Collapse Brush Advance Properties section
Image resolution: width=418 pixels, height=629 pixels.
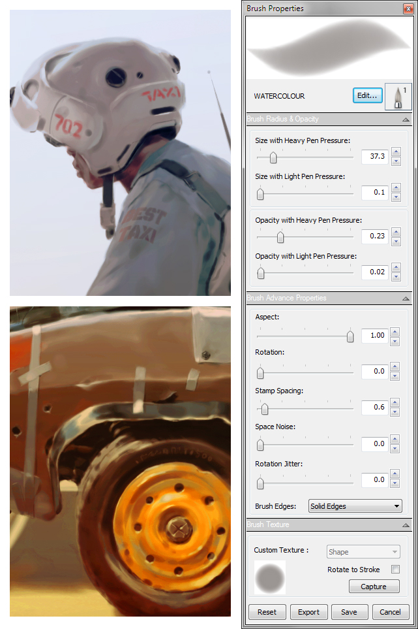tap(406, 298)
